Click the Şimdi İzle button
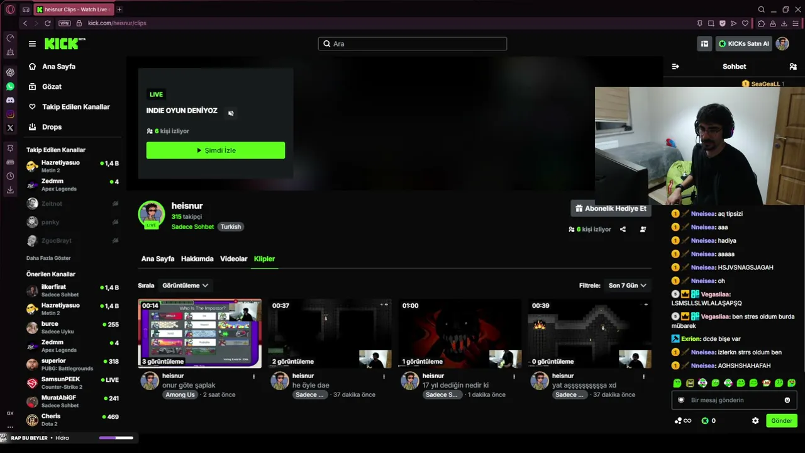The height and width of the screenshot is (453, 805). click(216, 150)
